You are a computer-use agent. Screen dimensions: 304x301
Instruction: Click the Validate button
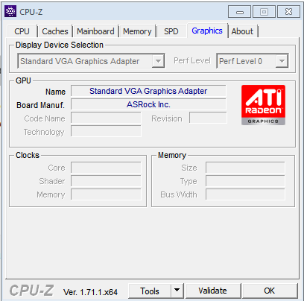click(x=213, y=291)
